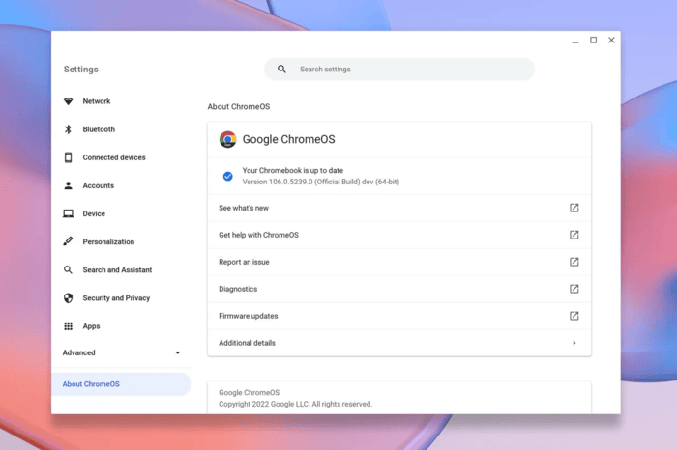Click Your Chromebook is up to date text

(293, 171)
